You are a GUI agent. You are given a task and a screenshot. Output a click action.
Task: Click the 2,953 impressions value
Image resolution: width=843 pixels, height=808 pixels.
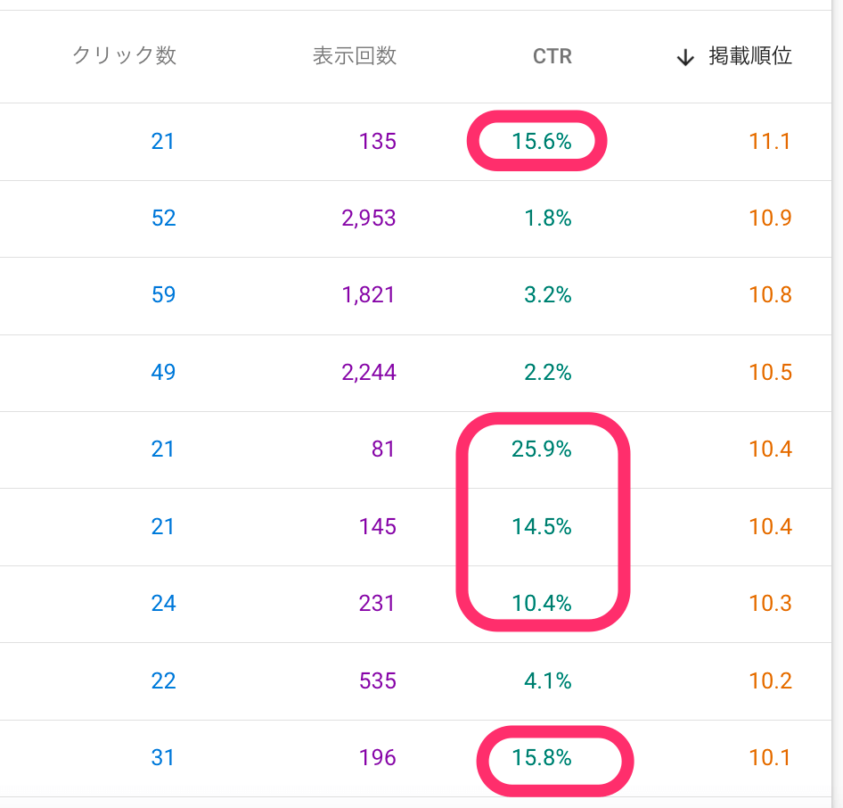(370, 218)
